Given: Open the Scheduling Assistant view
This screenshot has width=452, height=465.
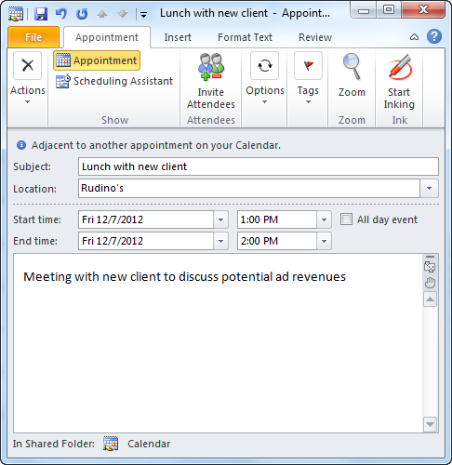Looking at the screenshot, I should click(114, 81).
